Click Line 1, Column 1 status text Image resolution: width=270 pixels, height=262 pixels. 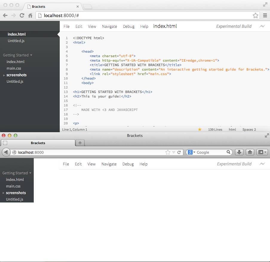point(75,130)
